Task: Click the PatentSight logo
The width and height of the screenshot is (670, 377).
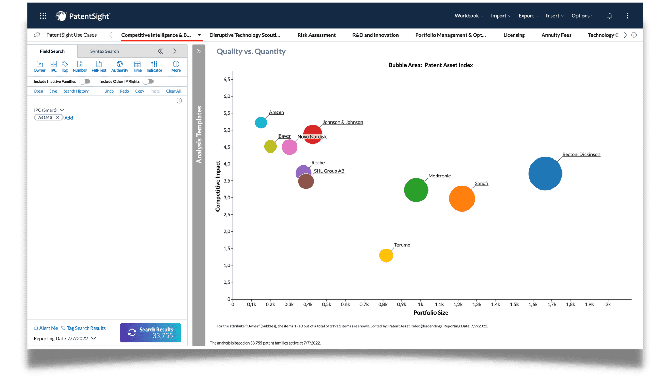Action: (x=83, y=16)
